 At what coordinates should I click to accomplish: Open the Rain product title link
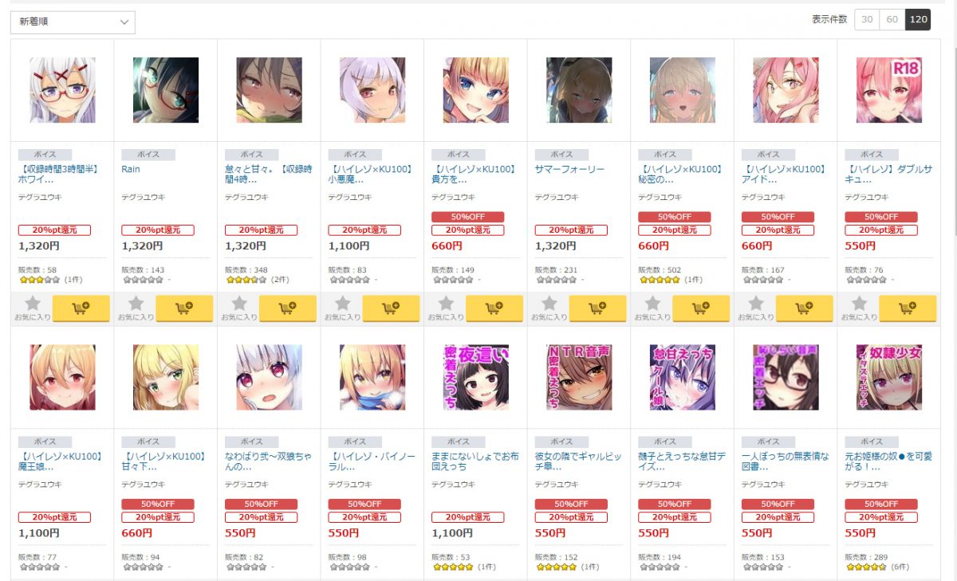pyautogui.click(x=131, y=169)
